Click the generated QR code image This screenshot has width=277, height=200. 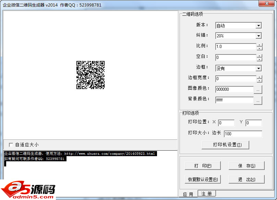coord(90,75)
